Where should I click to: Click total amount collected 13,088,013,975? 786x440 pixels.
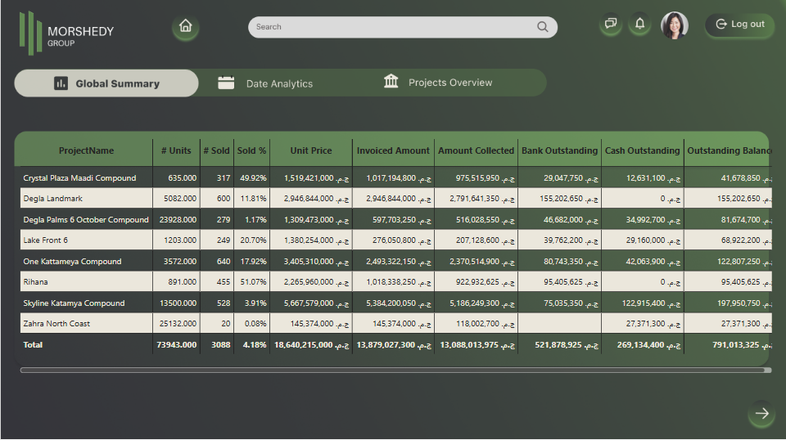coord(477,345)
